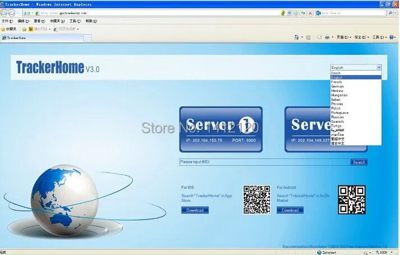This screenshot has height=255, width=400.
Task: Select Portuguese in the language list
Action: 356,113
